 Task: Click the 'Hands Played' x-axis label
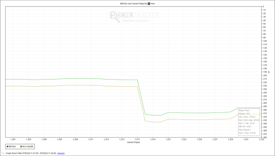[x=133, y=142]
